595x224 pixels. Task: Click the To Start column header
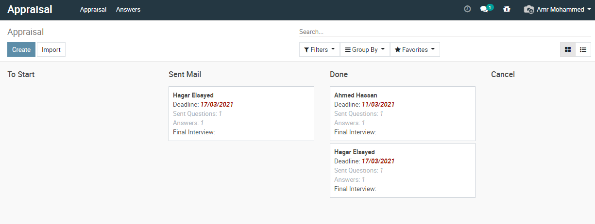pyautogui.click(x=21, y=75)
